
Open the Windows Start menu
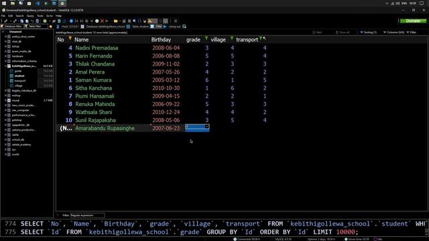click(4, 3)
